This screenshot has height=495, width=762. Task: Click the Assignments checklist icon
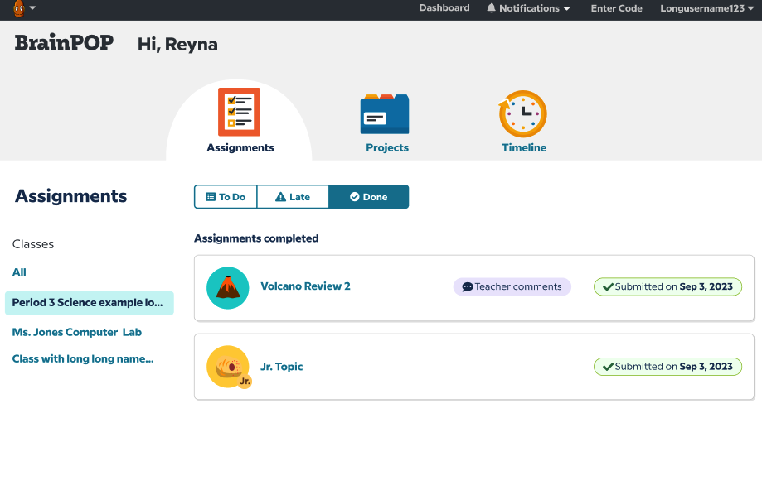pos(239,112)
